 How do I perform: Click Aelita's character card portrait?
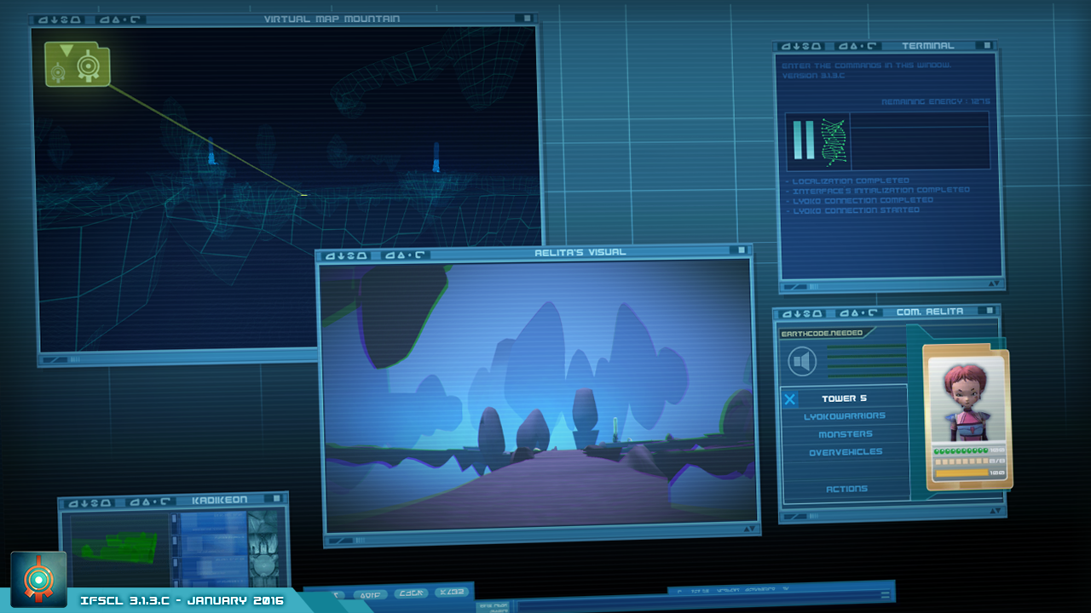coord(967,400)
